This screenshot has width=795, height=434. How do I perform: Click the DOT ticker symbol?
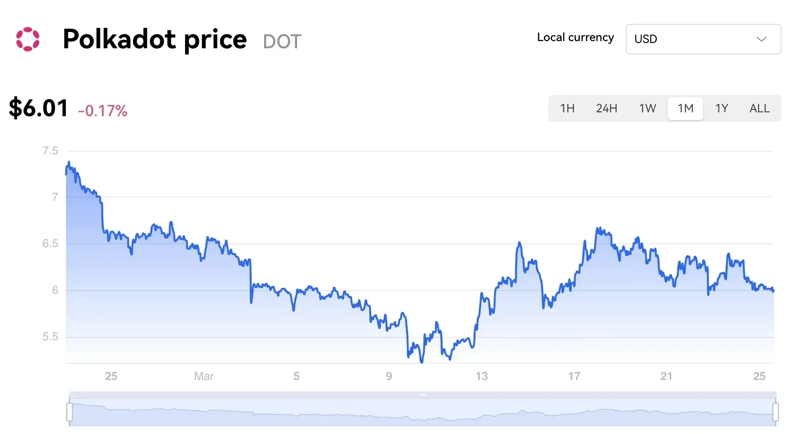282,42
